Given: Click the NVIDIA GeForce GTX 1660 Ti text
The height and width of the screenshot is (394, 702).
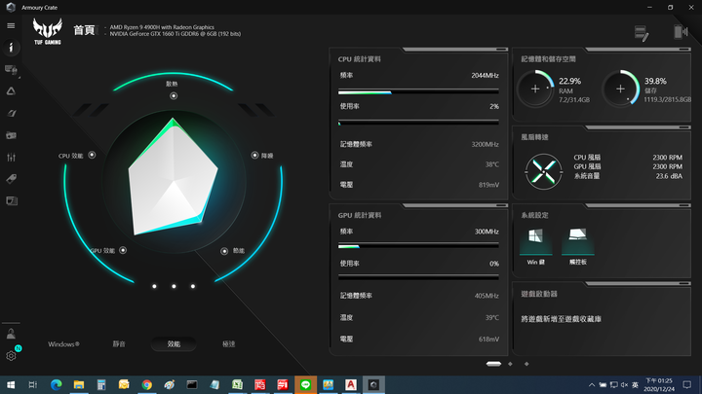Looking at the screenshot, I should click(x=175, y=33).
